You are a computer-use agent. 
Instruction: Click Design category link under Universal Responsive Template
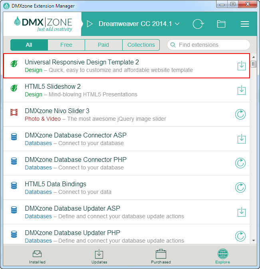34,70
